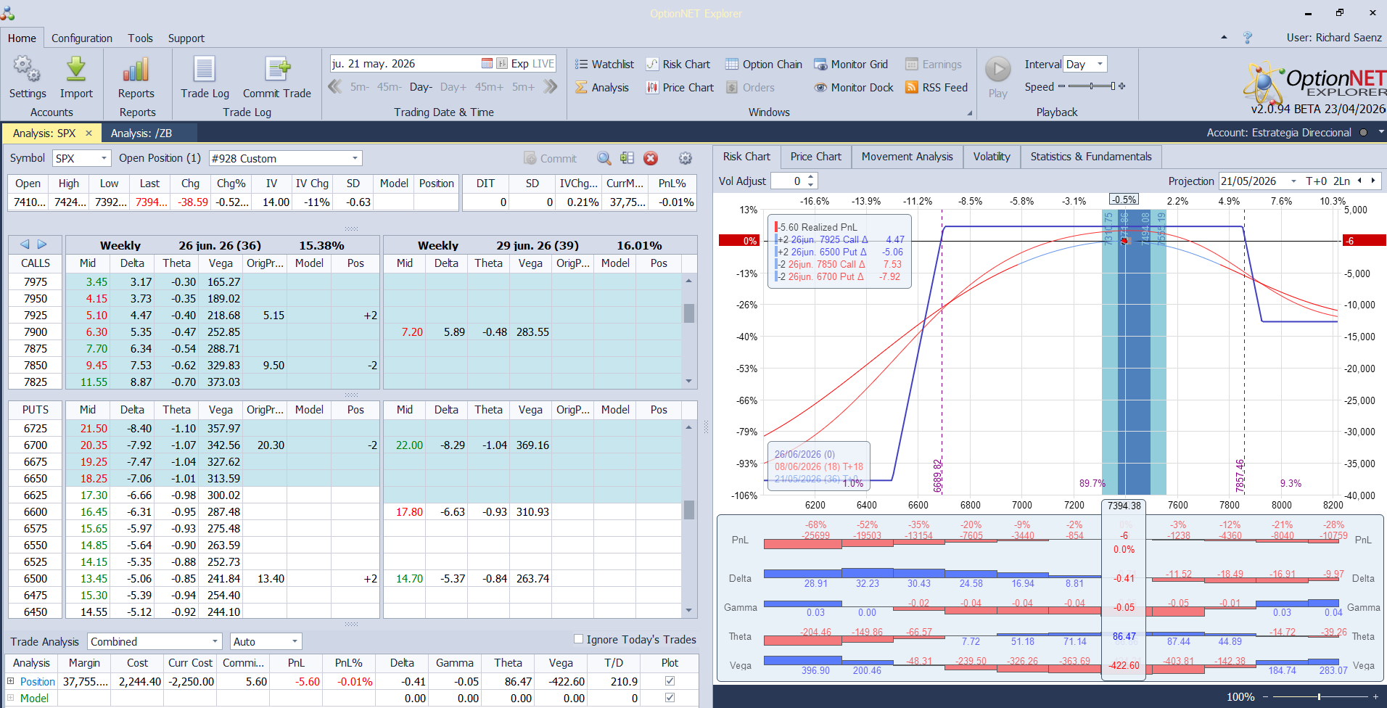Click the Commit button above the quote grid
The height and width of the screenshot is (708, 1387).
pyautogui.click(x=550, y=158)
